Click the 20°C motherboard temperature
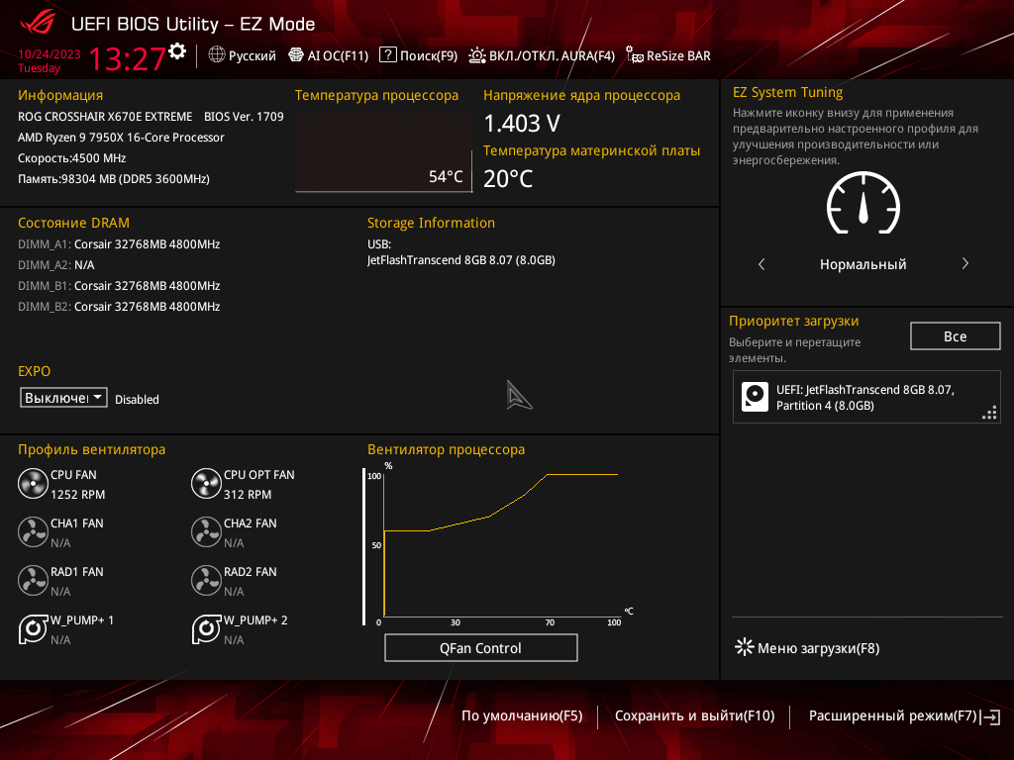 508,178
